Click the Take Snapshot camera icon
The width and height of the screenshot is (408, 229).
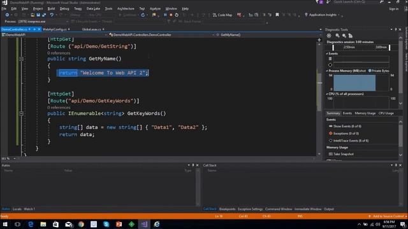tap(330, 154)
